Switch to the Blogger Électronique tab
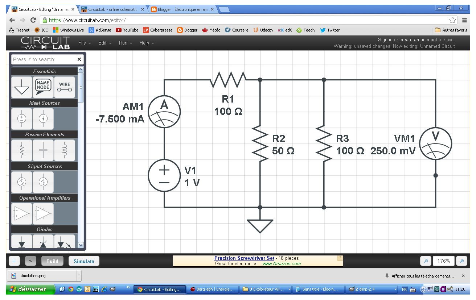The height and width of the screenshot is (300, 476). click(182, 10)
